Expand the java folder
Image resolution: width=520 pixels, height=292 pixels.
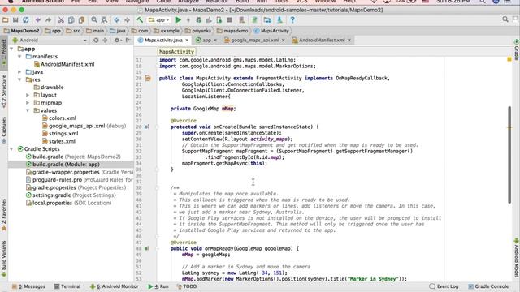[19, 72]
